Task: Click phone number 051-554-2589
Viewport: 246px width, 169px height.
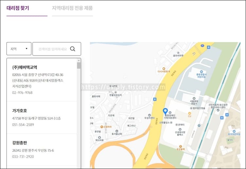Action: click(23, 125)
